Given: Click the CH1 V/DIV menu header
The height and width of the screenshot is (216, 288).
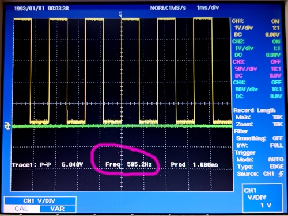Looking at the screenshot, I should click(40, 200).
